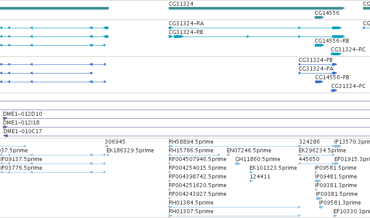Screen dimensions: 370x218
Task: Select the CG31324-PB protein feature
Action: (318, 64)
